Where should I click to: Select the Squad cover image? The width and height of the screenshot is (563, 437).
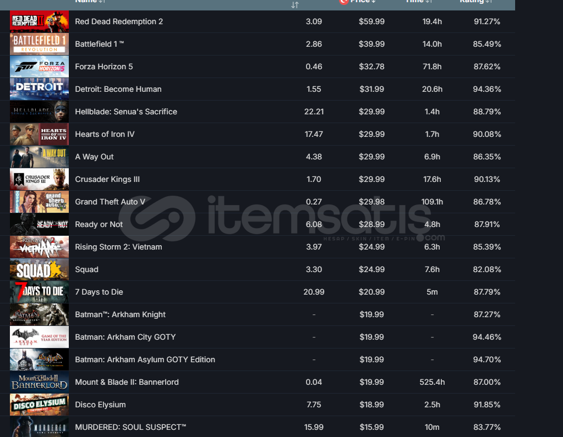(x=39, y=269)
